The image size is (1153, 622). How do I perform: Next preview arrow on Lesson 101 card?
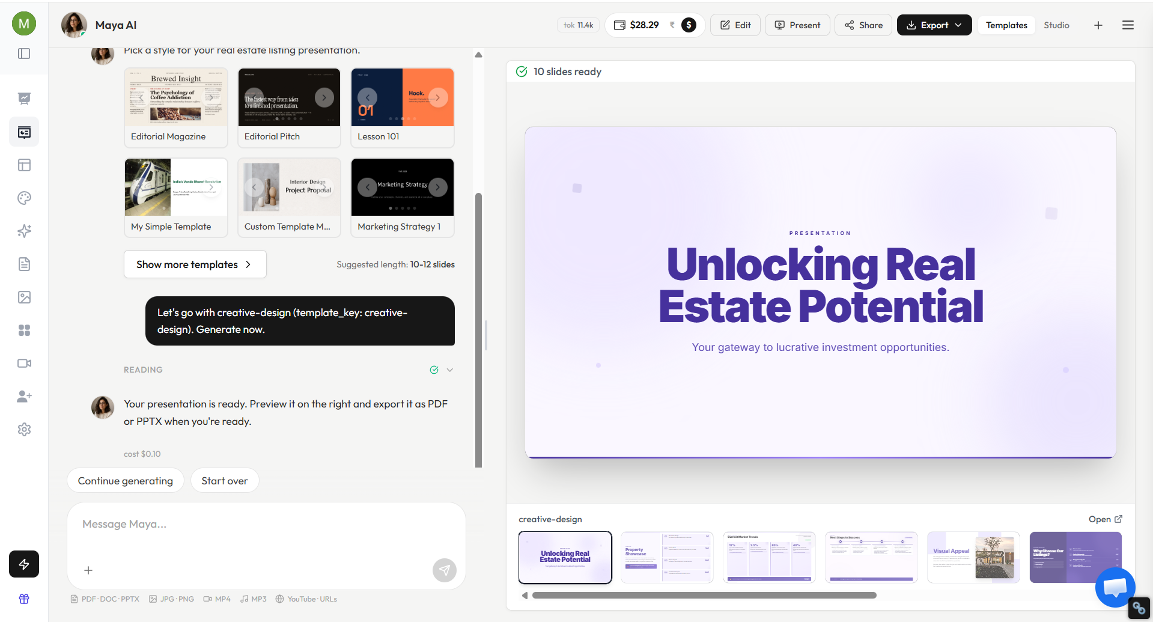(x=438, y=97)
